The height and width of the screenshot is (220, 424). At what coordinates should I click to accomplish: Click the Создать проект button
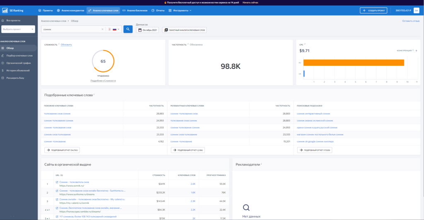point(373,10)
